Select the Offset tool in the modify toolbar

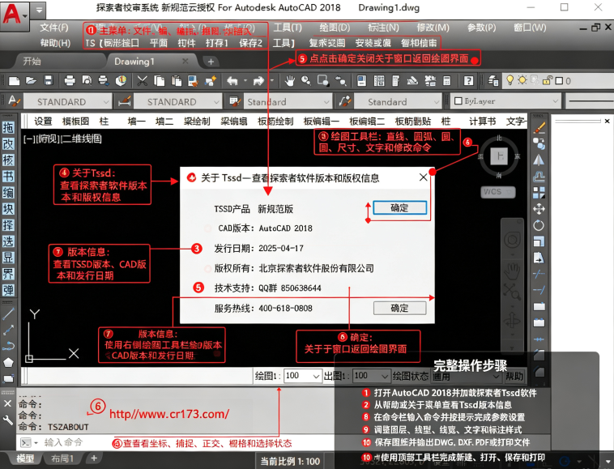(x=539, y=177)
